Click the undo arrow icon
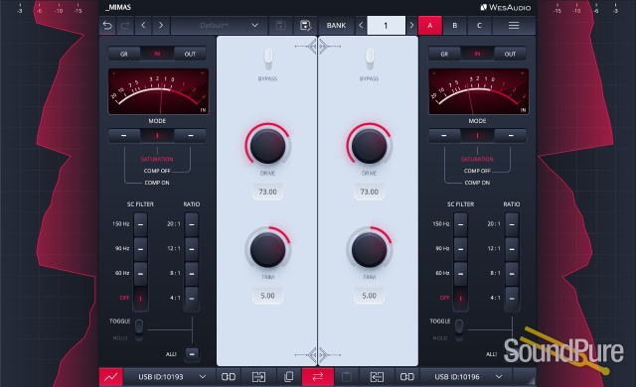 (x=107, y=26)
